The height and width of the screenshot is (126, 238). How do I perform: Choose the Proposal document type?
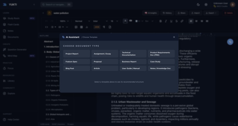coord(105,62)
